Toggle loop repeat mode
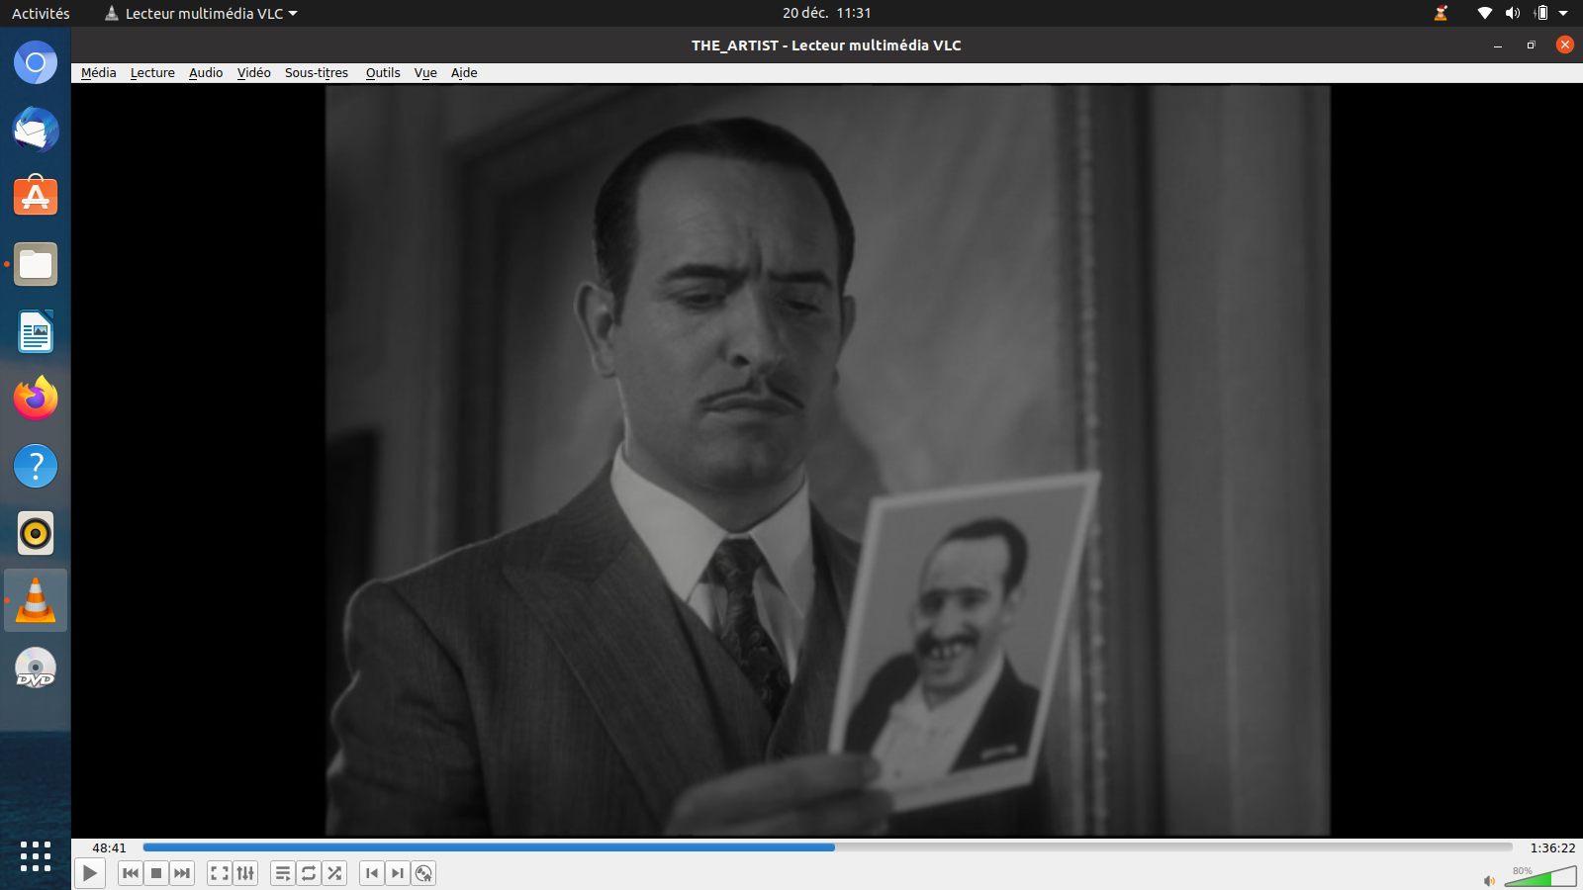 [x=309, y=873]
